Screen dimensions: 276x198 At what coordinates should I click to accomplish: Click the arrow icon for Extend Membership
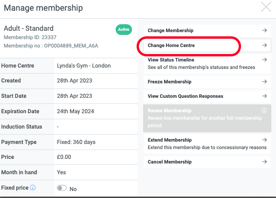[264, 140]
